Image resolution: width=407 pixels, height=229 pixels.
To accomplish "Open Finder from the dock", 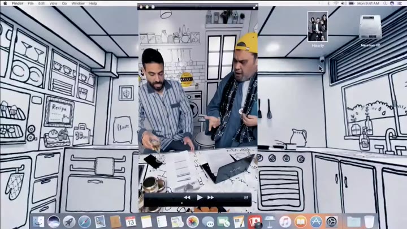I will (38, 222).
